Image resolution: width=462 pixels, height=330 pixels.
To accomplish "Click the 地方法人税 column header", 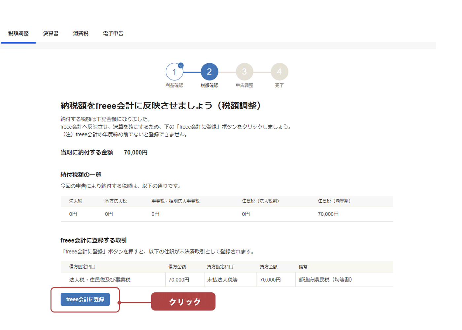I will tap(116, 201).
